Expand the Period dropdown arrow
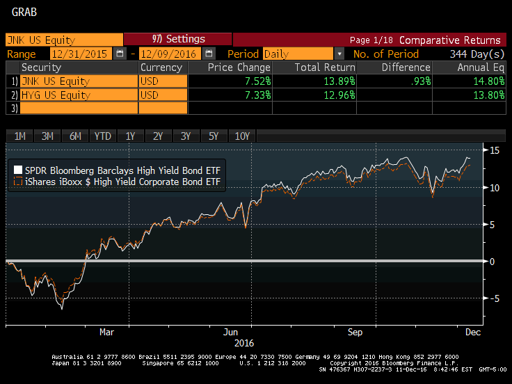 (339, 54)
